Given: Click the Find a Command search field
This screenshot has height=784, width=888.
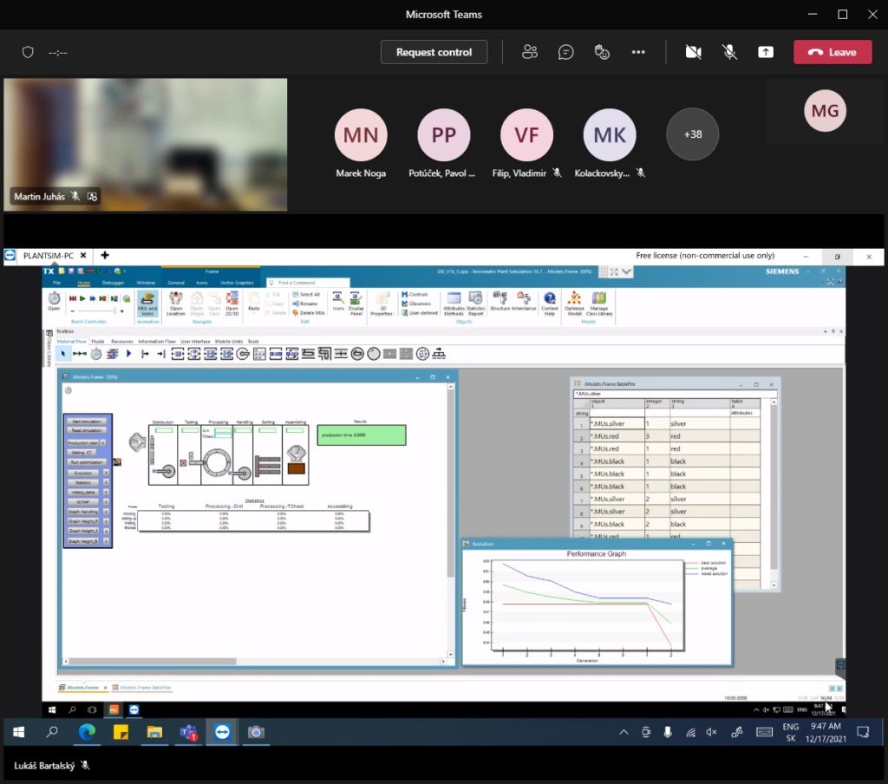Looking at the screenshot, I should [x=309, y=283].
